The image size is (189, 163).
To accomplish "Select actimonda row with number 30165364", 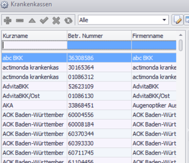I will pyautogui.click(x=89, y=67).
